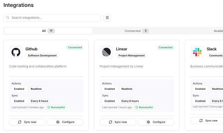
Task: Click the check icon in Github's Successful badge
Action: click(x=49, y=107)
